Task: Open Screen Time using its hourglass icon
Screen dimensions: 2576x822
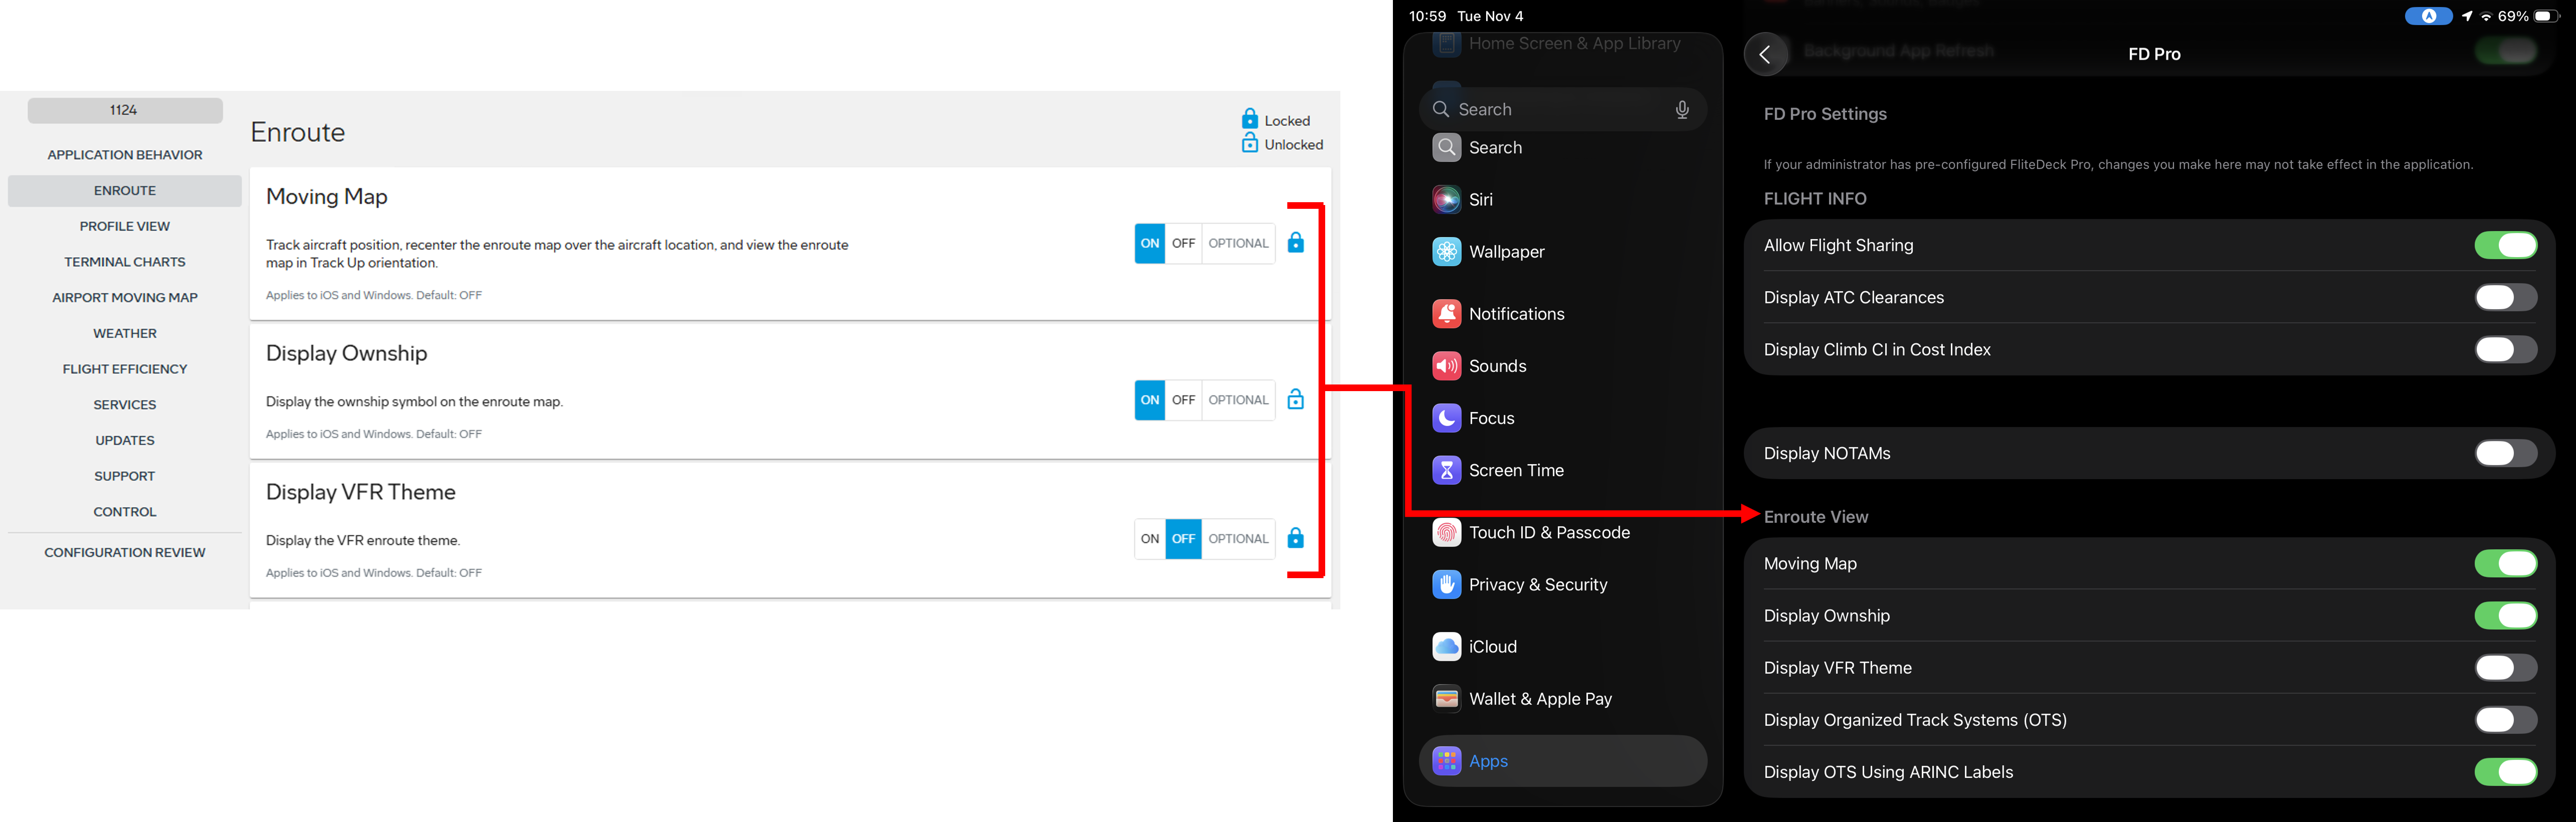Action: (x=1446, y=470)
